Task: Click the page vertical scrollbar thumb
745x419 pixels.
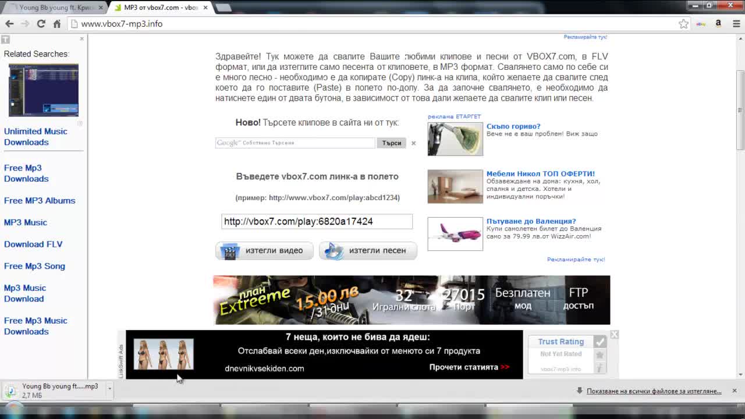Action: coord(740,111)
